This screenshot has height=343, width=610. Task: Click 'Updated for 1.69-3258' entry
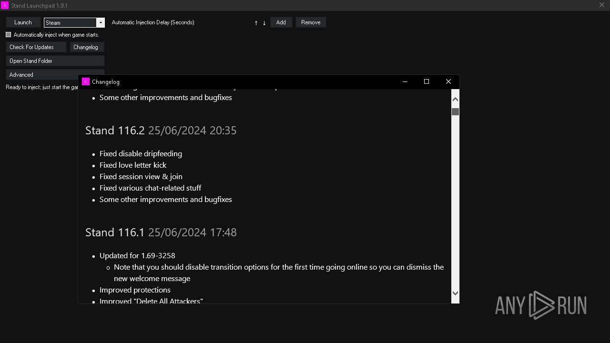(x=137, y=255)
